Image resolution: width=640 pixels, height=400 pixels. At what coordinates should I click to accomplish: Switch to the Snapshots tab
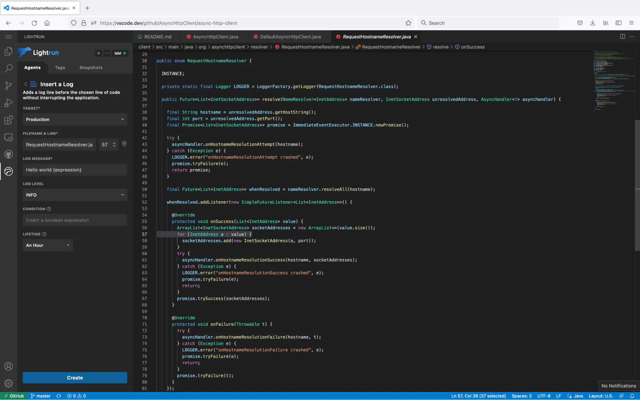click(91, 68)
